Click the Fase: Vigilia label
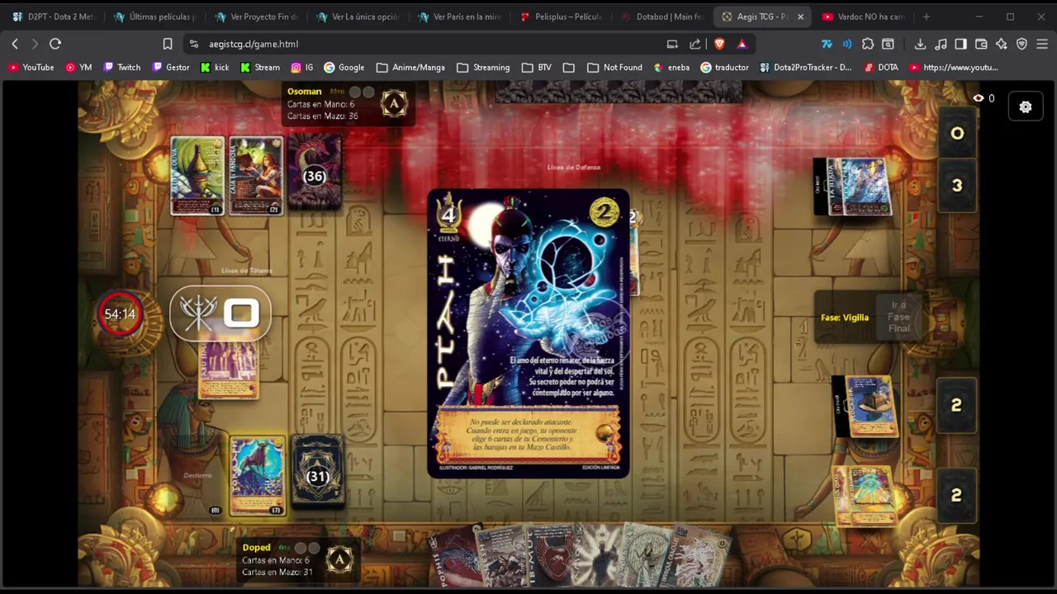Image resolution: width=1057 pixels, height=594 pixels. point(845,318)
